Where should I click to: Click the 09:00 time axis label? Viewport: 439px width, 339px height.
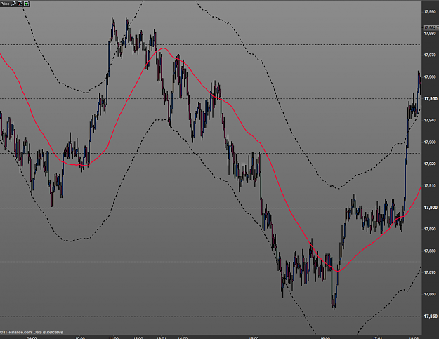coord(32,338)
